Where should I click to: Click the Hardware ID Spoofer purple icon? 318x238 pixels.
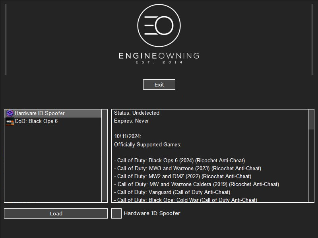click(10, 113)
